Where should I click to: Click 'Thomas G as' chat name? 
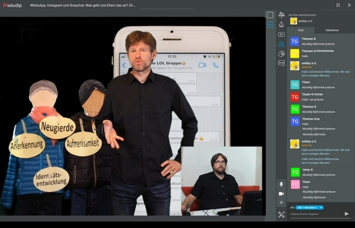tap(311, 119)
